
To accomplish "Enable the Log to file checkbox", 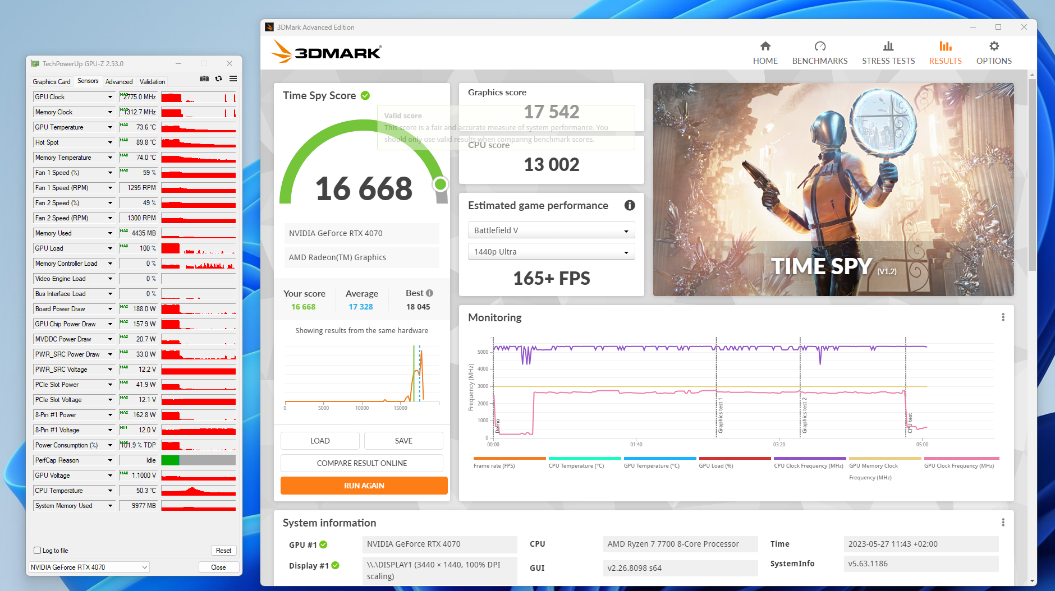I will pos(38,551).
